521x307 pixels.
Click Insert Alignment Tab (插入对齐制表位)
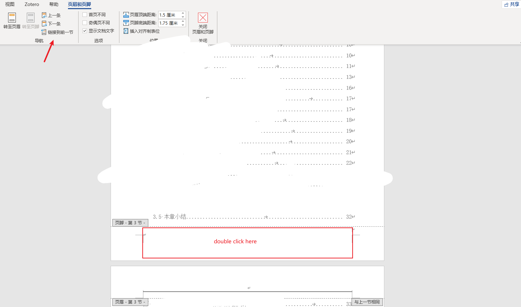click(142, 31)
